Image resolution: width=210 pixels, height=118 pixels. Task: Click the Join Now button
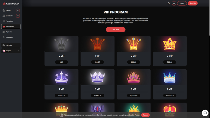pyautogui.click(x=115, y=29)
